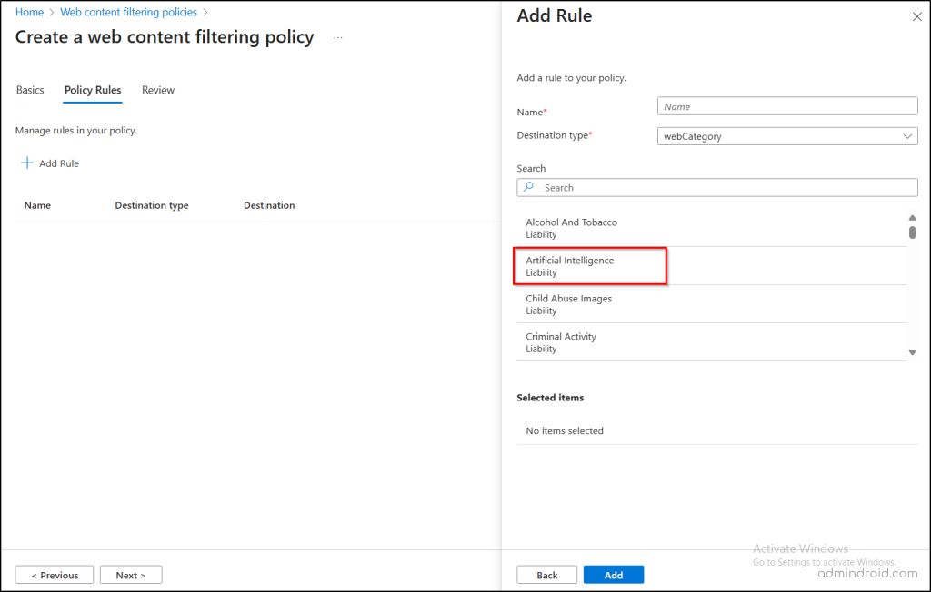The image size is (931, 592).
Task: Close the Add Rule panel
Action: click(916, 17)
